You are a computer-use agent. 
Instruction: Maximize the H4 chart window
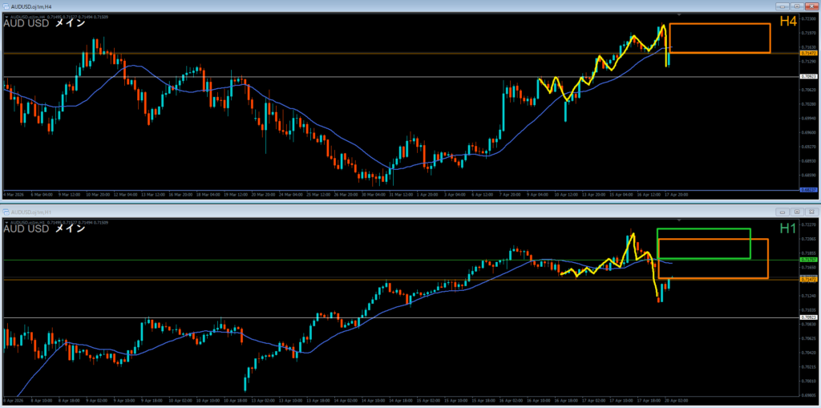point(796,6)
